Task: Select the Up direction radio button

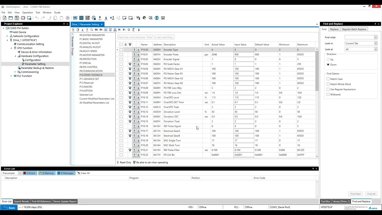Action: pos(328,59)
